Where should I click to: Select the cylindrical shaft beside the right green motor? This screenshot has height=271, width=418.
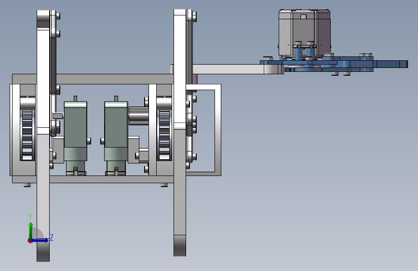pos(139,116)
